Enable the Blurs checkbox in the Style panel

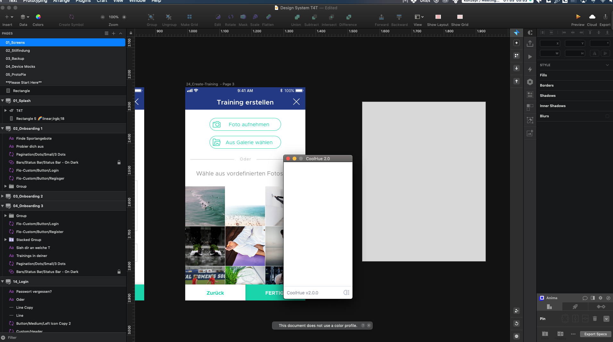pos(607,116)
